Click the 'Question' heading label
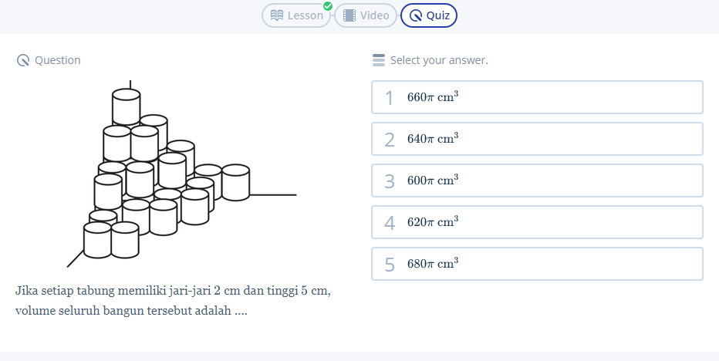 point(58,60)
